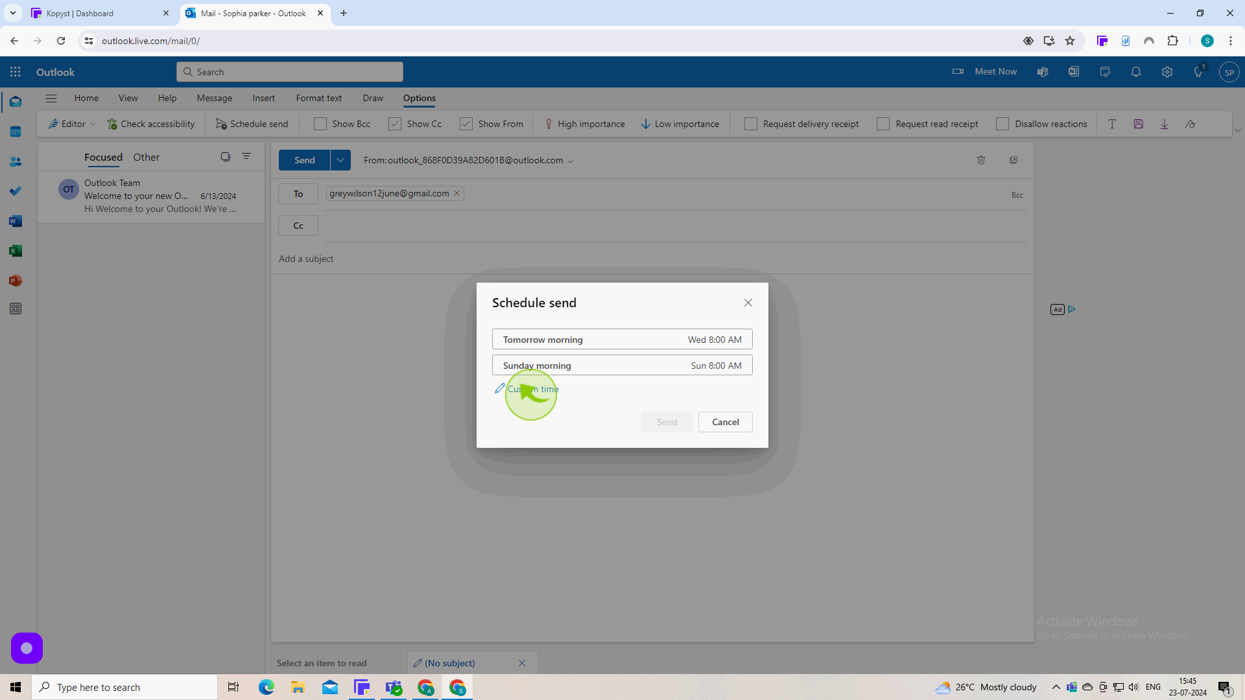
Task: Select Tomorrow morning Wed 8:00 AM
Action: click(x=622, y=340)
